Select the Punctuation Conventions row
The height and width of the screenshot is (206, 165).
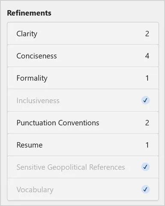point(83,123)
